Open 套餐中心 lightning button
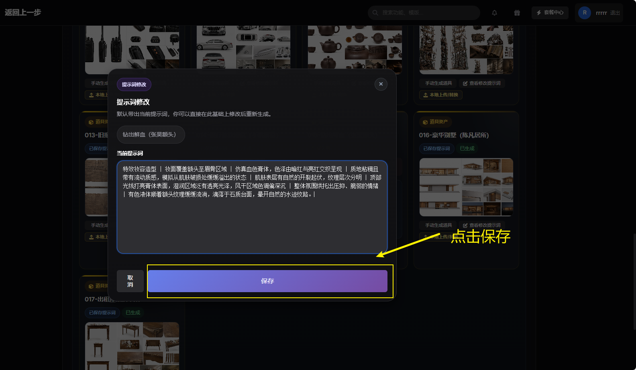This screenshot has width=636, height=370. (x=550, y=13)
